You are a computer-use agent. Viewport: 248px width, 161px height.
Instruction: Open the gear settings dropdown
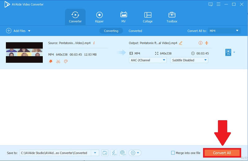click(x=135, y=153)
